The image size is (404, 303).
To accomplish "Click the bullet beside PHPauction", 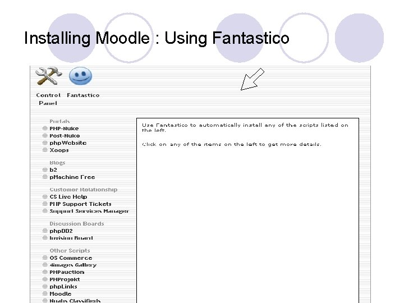I will point(45,272).
